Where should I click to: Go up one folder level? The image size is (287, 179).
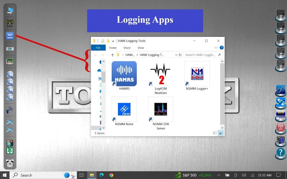(x=113, y=55)
